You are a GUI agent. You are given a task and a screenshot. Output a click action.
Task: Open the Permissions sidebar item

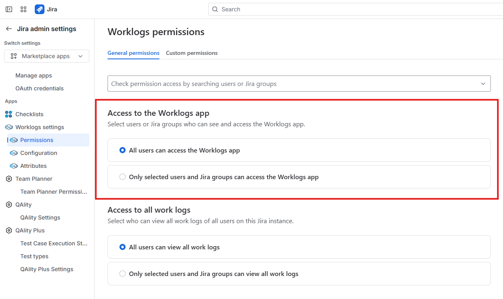pos(48,140)
